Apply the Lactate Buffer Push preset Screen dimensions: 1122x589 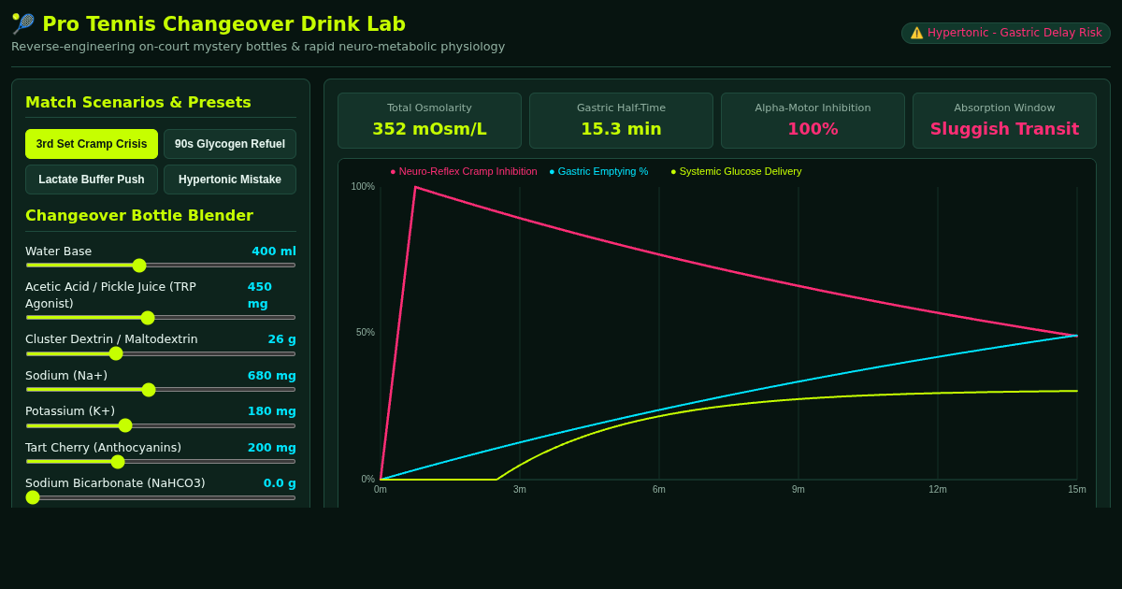point(92,180)
